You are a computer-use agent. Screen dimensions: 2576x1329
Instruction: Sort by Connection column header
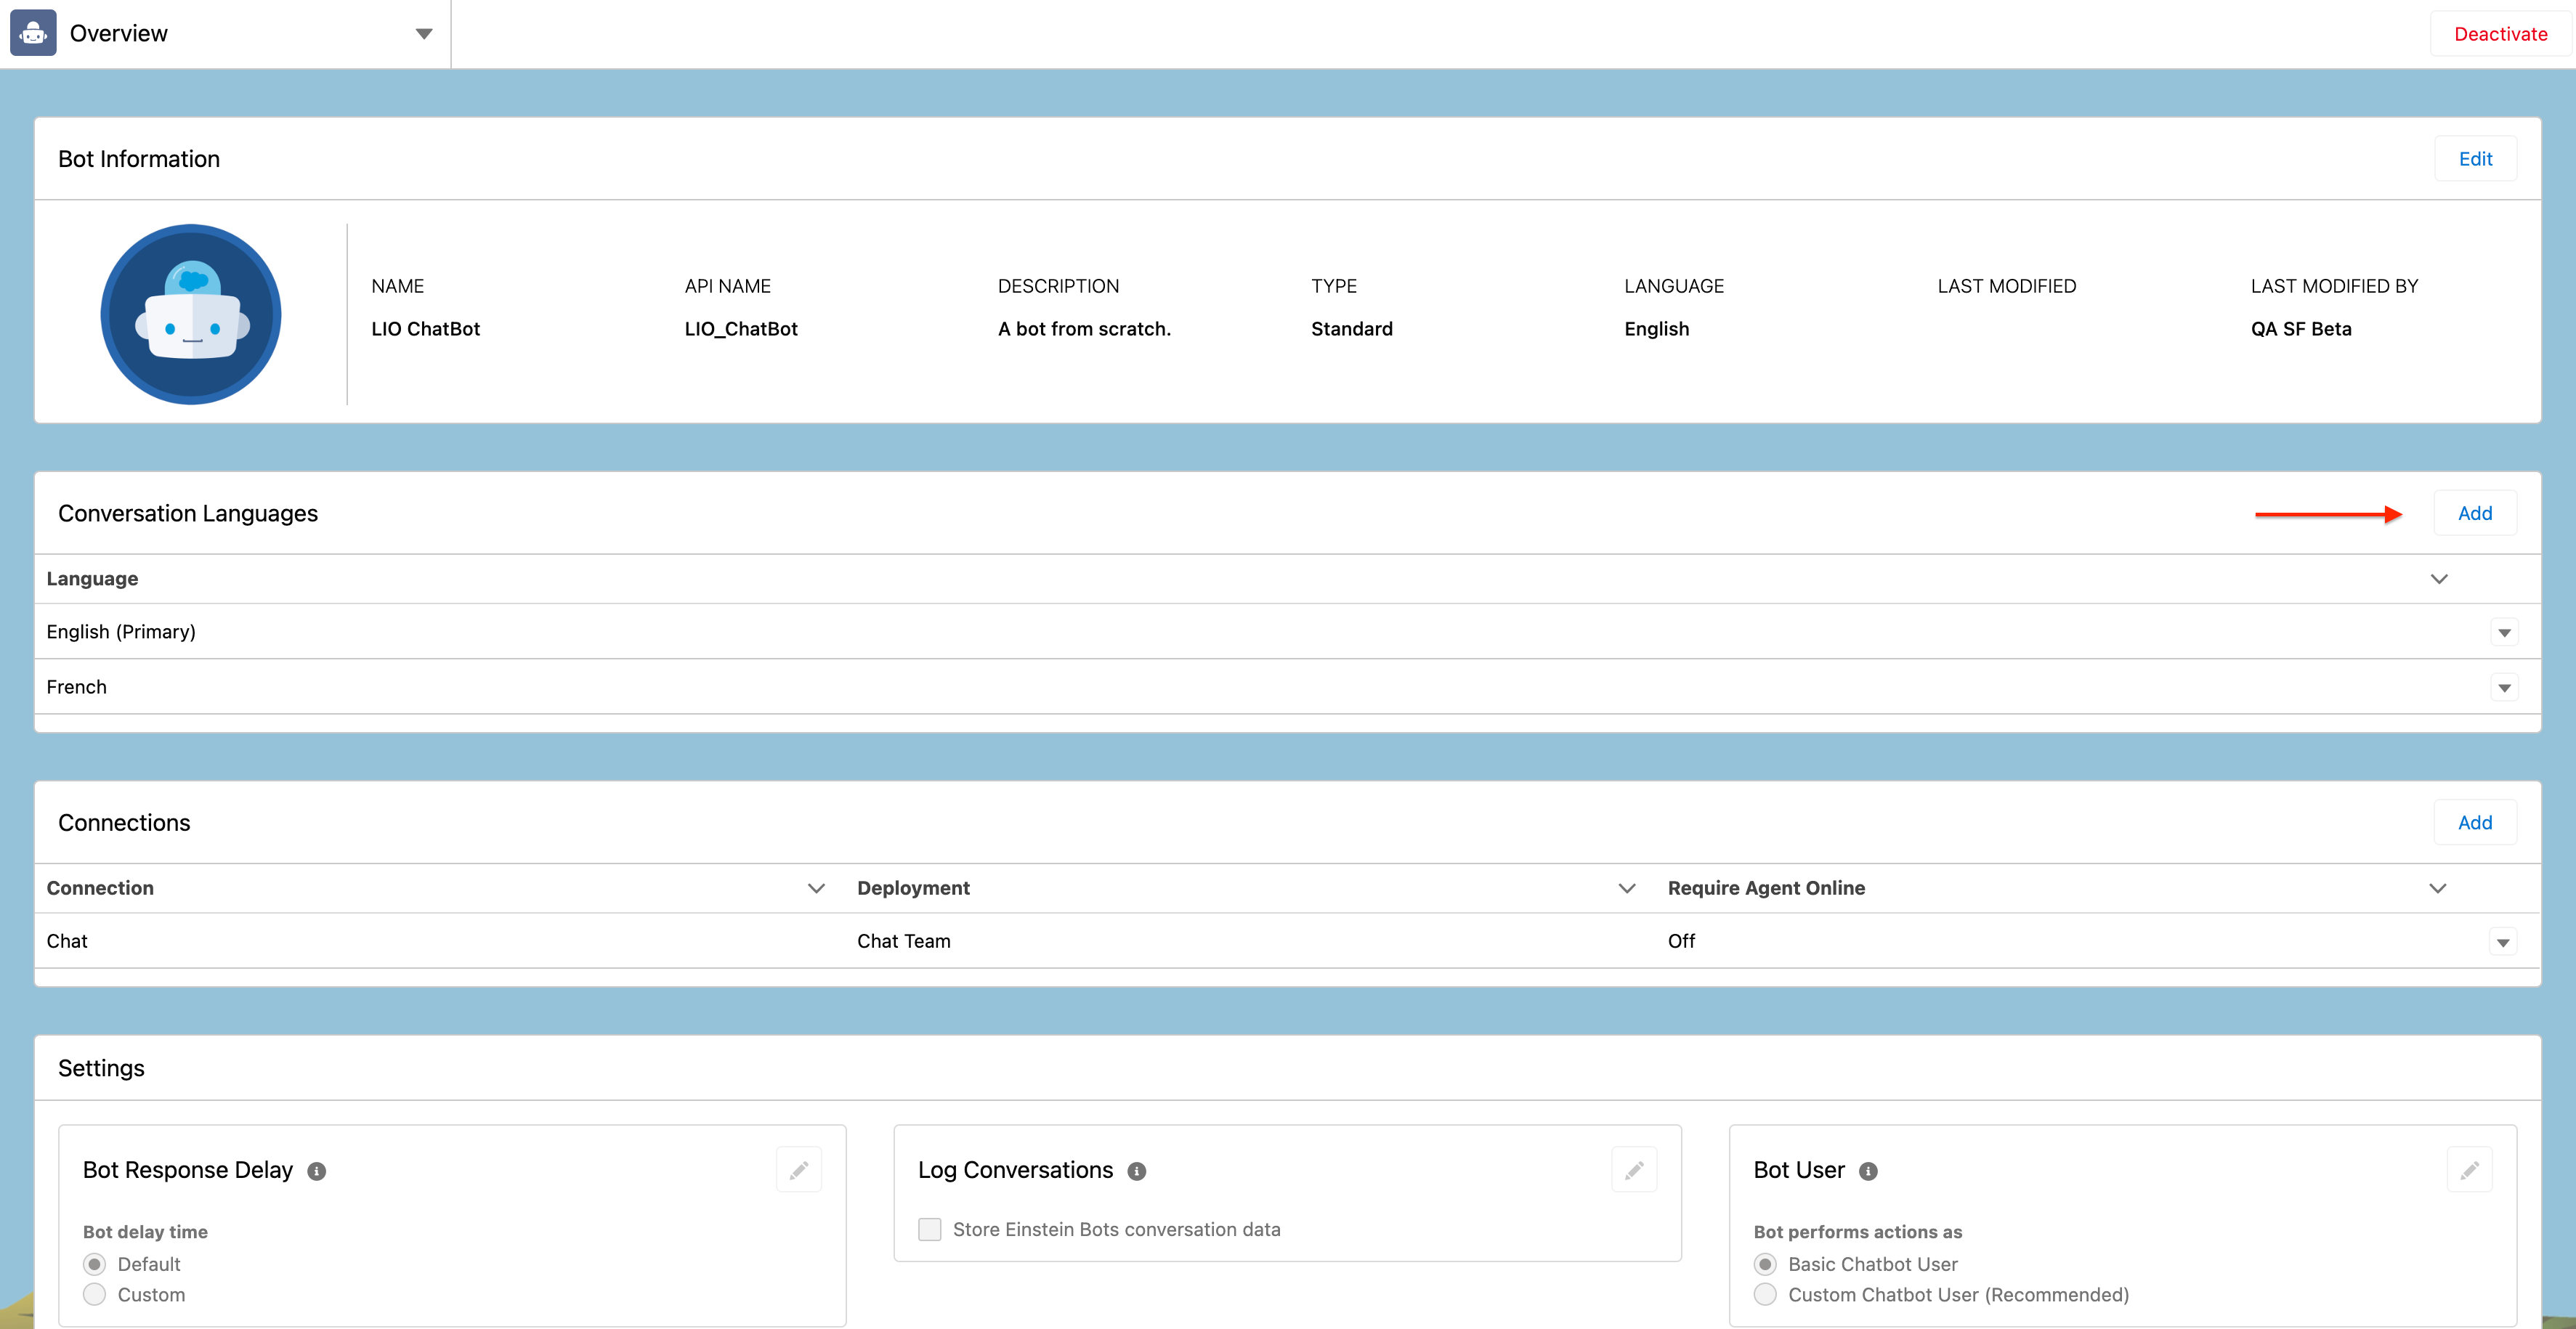click(x=100, y=888)
